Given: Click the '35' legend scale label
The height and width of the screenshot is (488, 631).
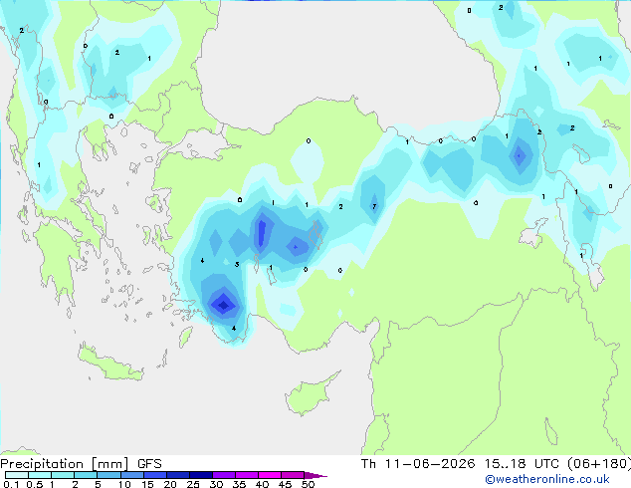Looking at the screenshot, I should coord(239,484).
